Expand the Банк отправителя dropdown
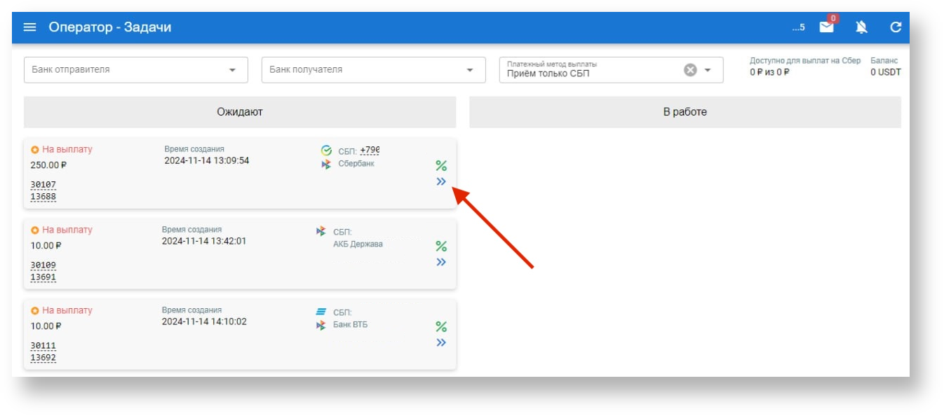This screenshot has height=416, width=944. click(232, 70)
